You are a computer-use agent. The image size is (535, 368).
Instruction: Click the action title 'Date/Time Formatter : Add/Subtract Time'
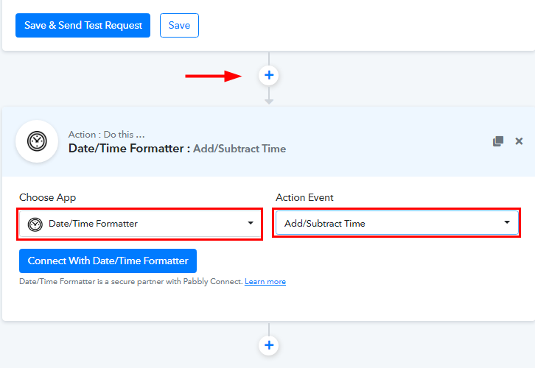point(177,149)
